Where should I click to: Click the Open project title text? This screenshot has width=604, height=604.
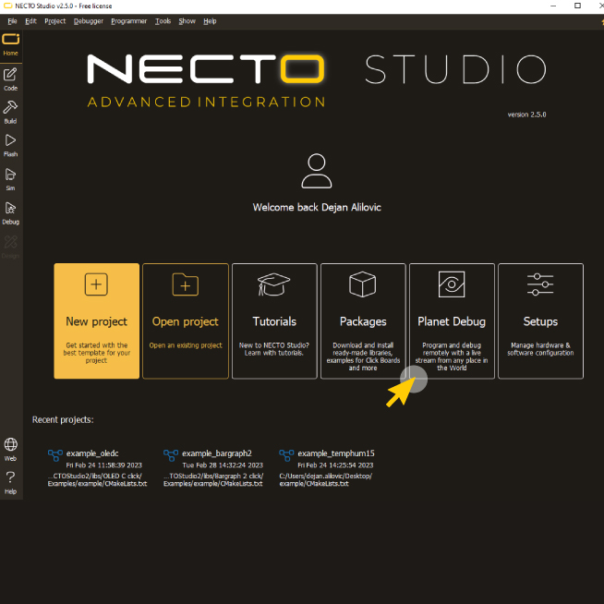tap(186, 321)
